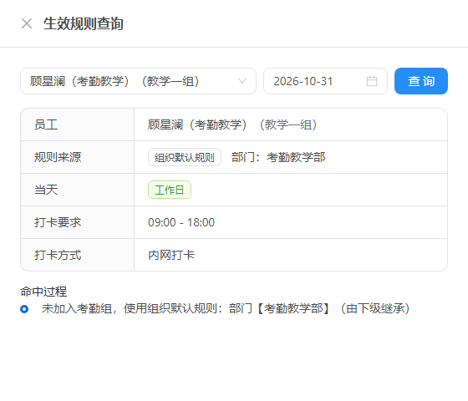The width and height of the screenshot is (468, 401).
Task: Click the blue timeline dot marker
Action: 24,309
